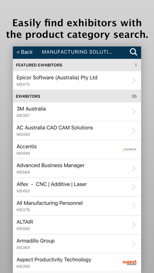Tap the Manufacturing Solutions title

77,52
